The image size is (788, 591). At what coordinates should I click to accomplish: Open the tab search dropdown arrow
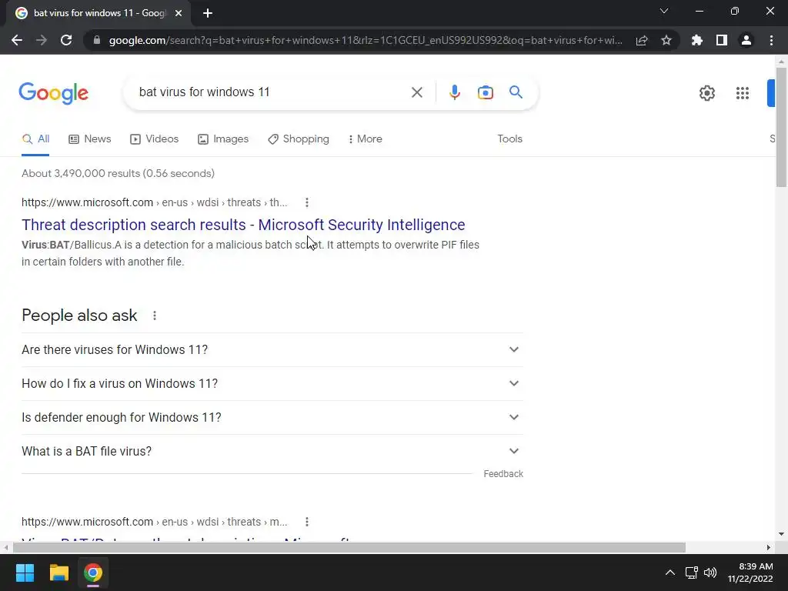pyautogui.click(x=664, y=11)
